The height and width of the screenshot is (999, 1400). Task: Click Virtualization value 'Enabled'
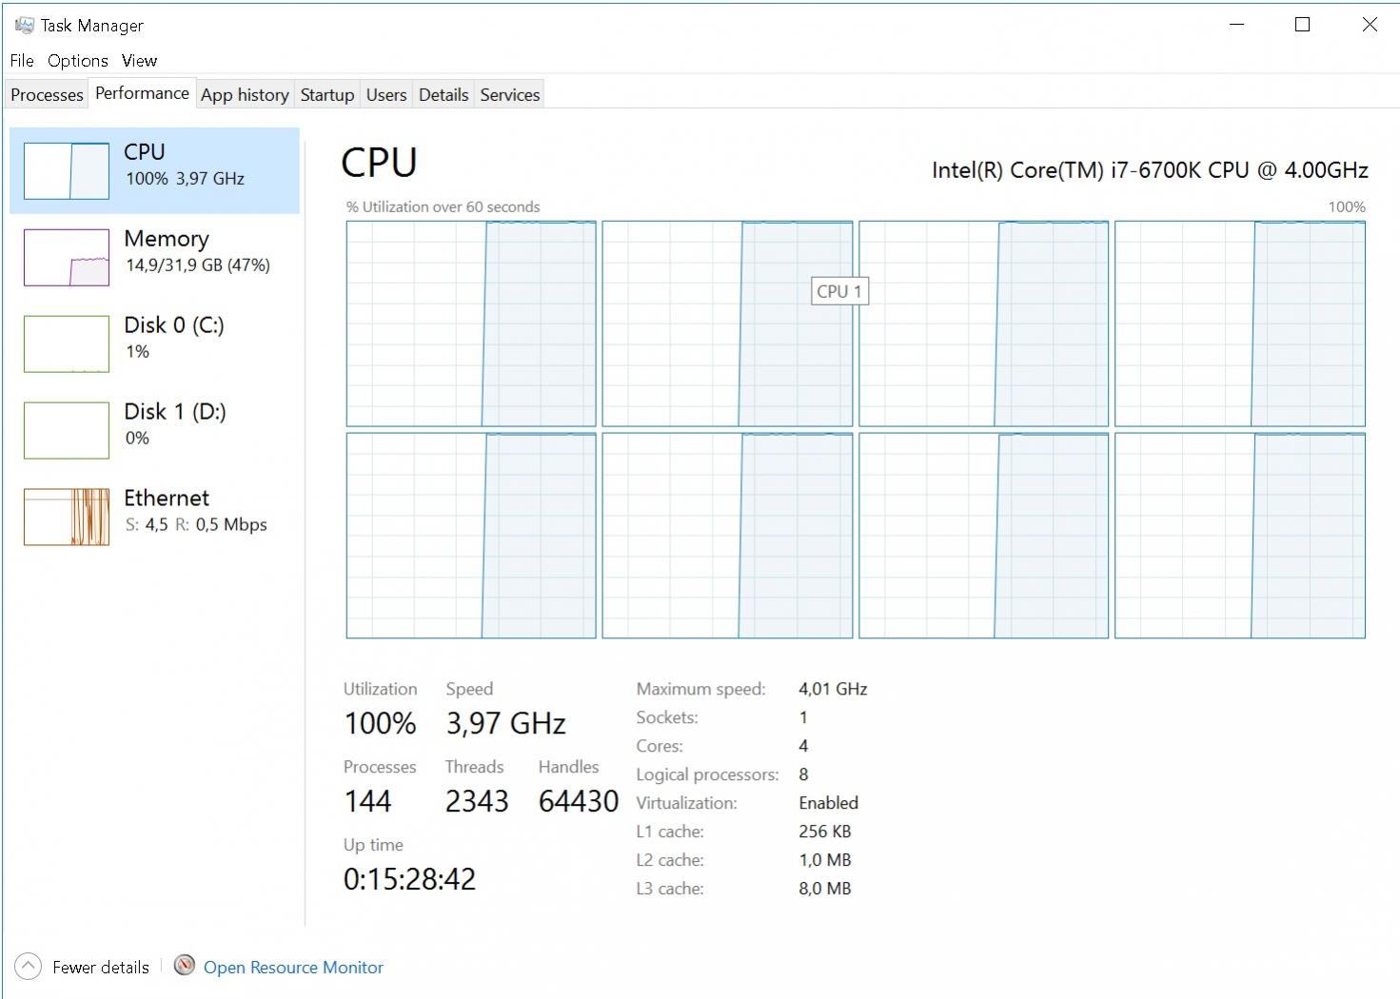pos(828,803)
